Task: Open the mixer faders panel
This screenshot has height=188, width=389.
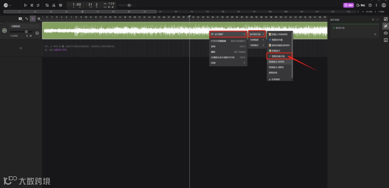Action: pyautogui.click(x=61, y=5)
